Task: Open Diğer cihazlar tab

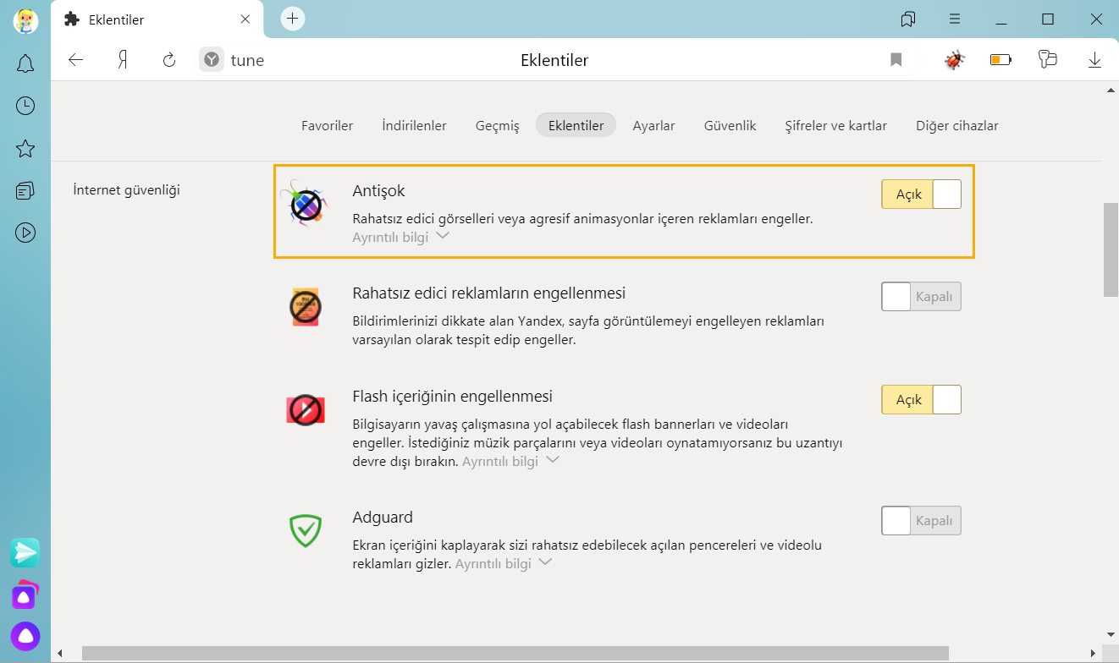Action: 956,125
